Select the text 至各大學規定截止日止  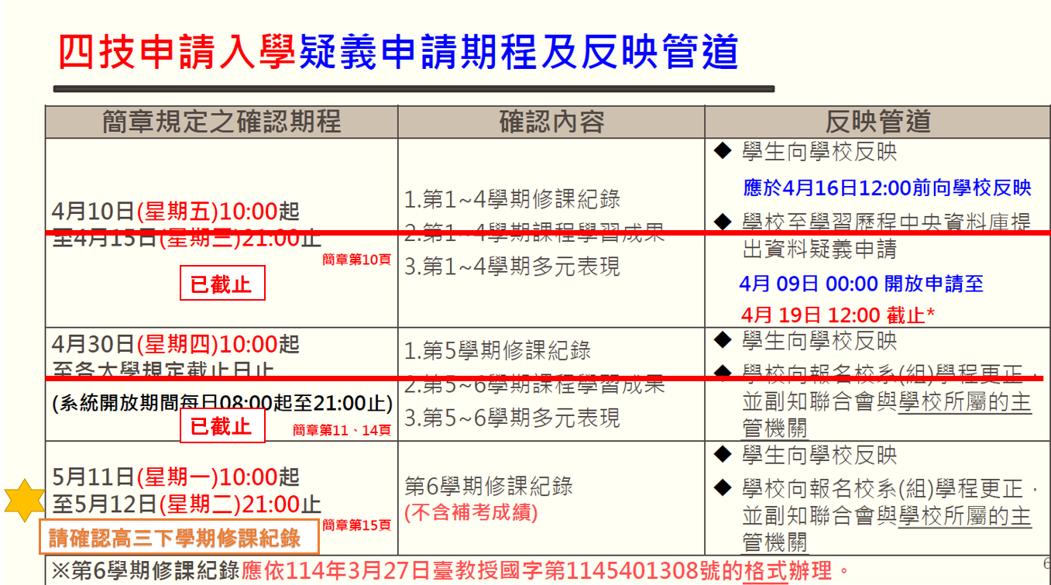[163, 371]
